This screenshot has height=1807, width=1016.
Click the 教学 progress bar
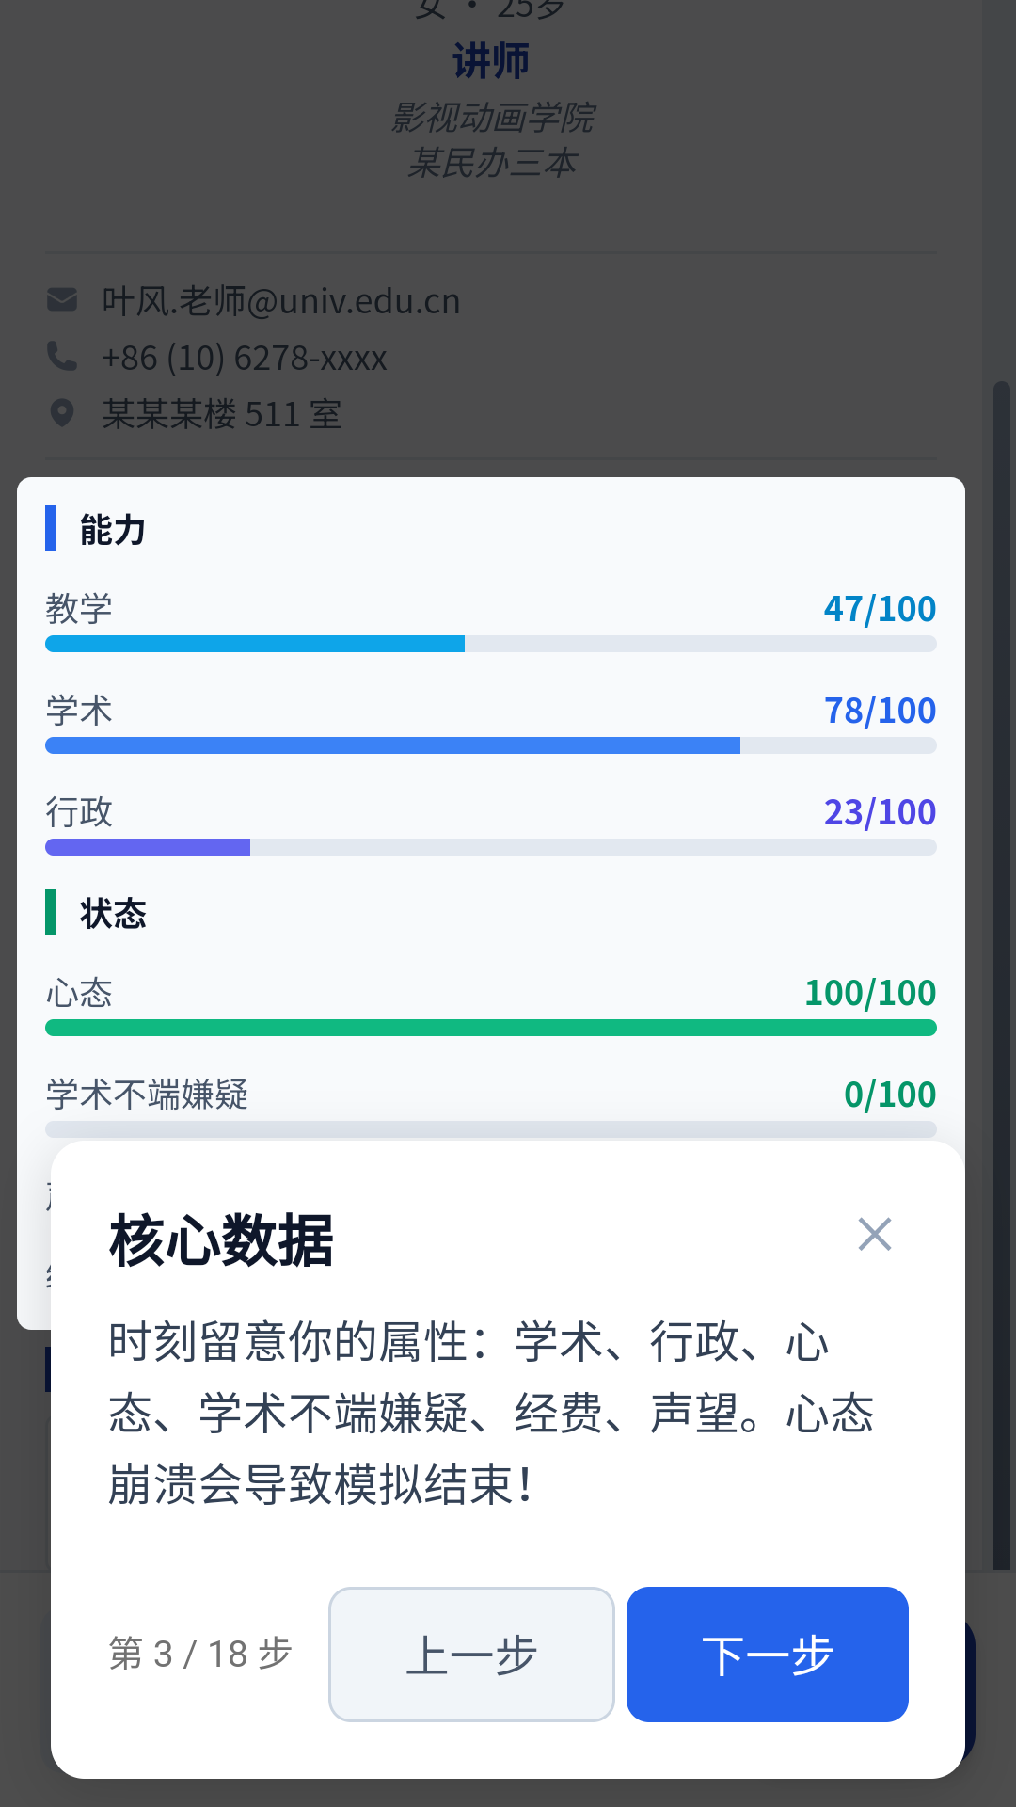[490, 644]
